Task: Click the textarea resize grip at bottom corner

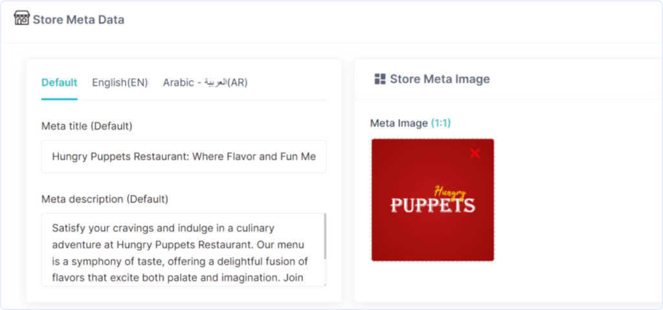Action: pos(324,284)
